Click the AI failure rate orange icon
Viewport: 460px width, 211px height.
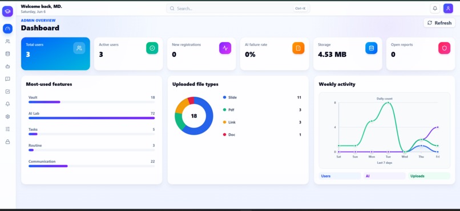click(x=298, y=48)
